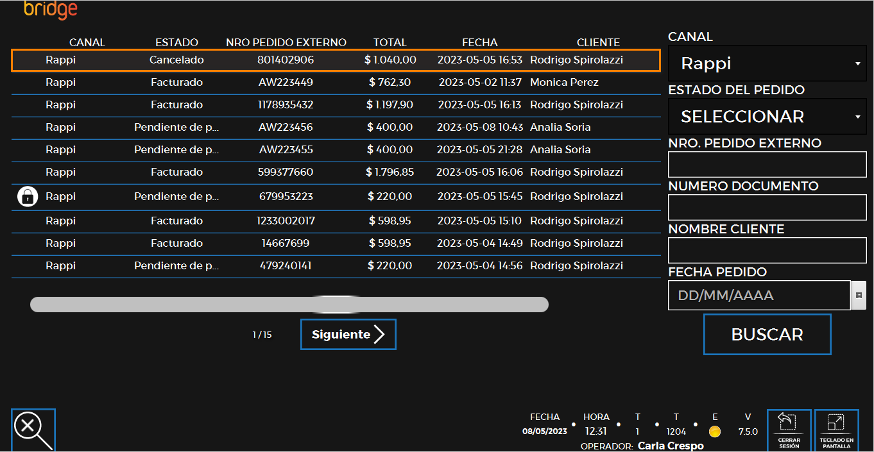Click the page indicator 1/15
This screenshot has height=452, width=874.
262,335
